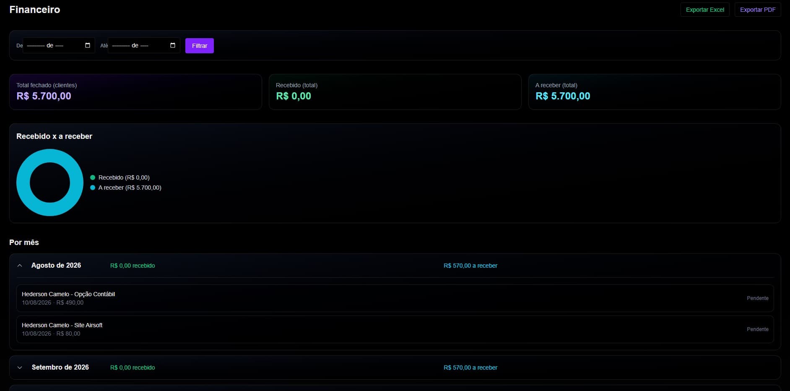Image resolution: width=790 pixels, height=391 pixels.
Task: Open the calendar picker in the Até date field
Action: click(173, 45)
